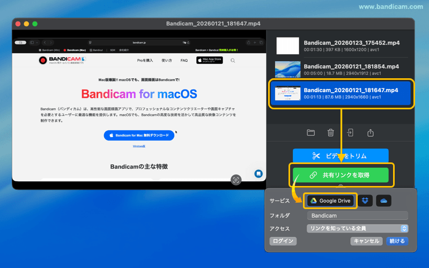
Task: Click the blue chat bubble icon
Action: [x=258, y=174]
